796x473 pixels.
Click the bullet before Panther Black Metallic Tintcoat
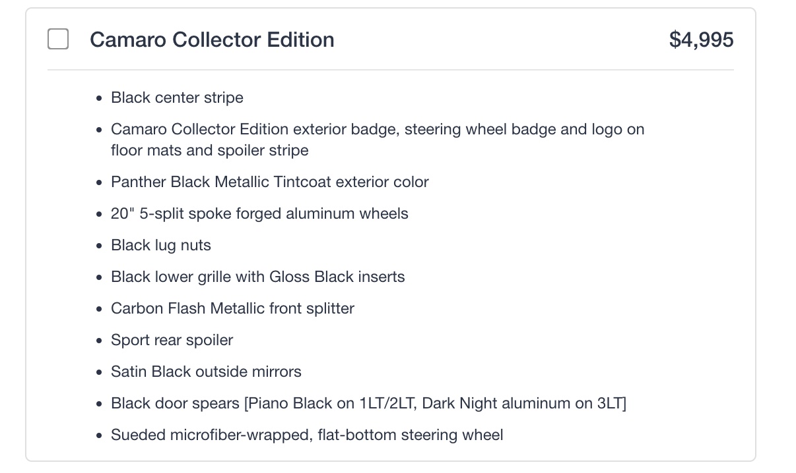click(x=99, y=182)
